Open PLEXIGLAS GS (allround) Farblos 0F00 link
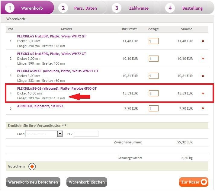Image resolution: width=215 pixels, height=192 pixels. click(x=57, y=88)
